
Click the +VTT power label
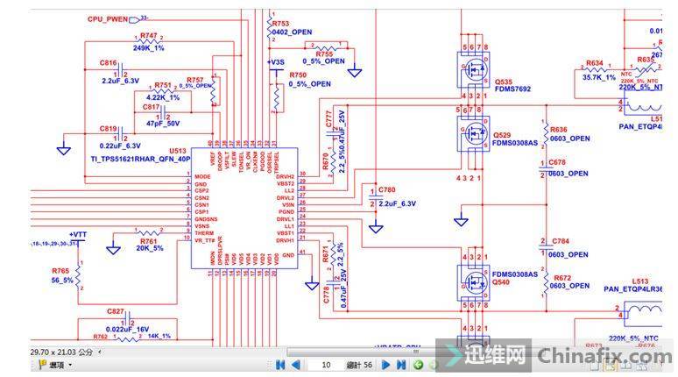[78, 234]
